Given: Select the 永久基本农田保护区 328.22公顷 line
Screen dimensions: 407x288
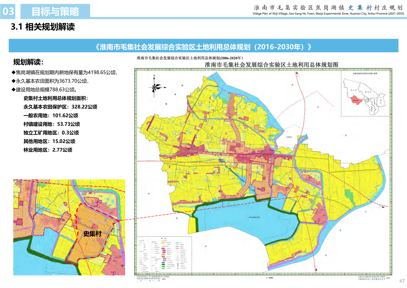Looking at the screenshot, I should pos(60,107).
